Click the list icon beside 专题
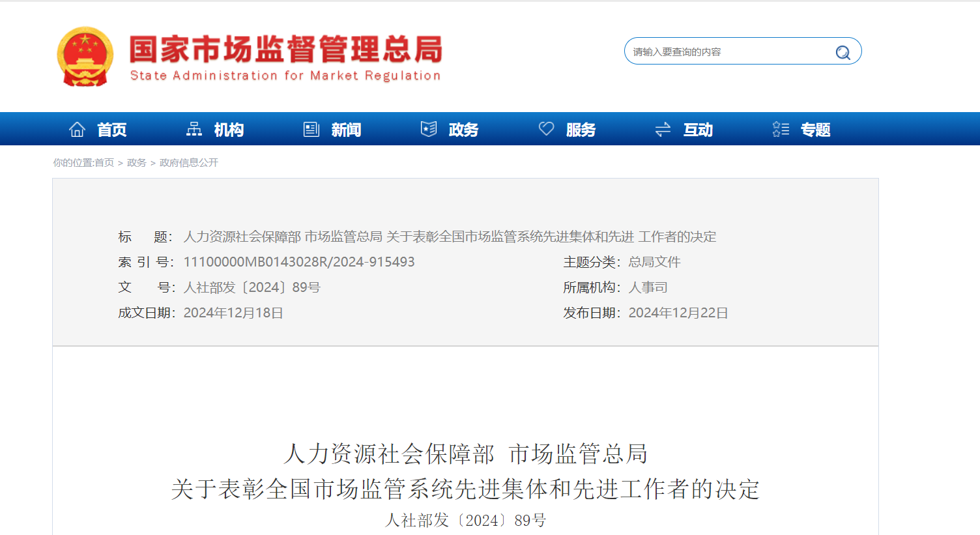Viewport: 980px width, 535px height. coord(781,129)
